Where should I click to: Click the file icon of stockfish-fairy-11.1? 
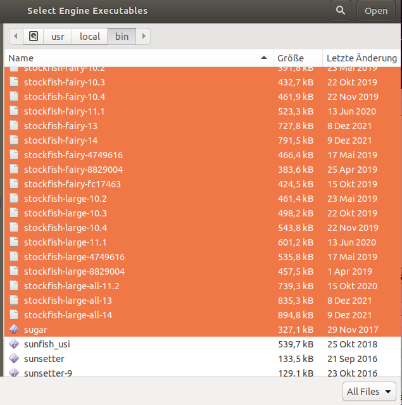tap(14, 111)
